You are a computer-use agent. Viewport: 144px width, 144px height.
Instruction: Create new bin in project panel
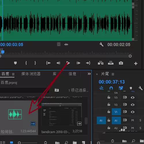(75, 143)
